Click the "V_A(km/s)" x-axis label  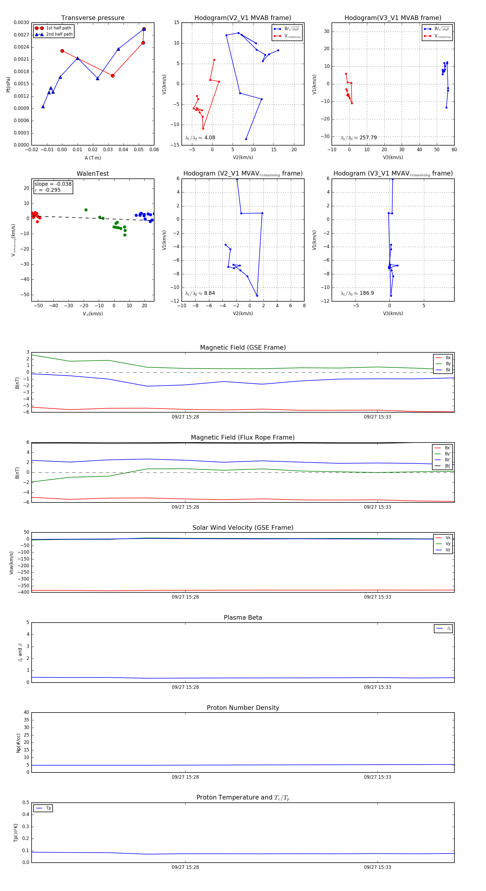(x=93, y=314)
